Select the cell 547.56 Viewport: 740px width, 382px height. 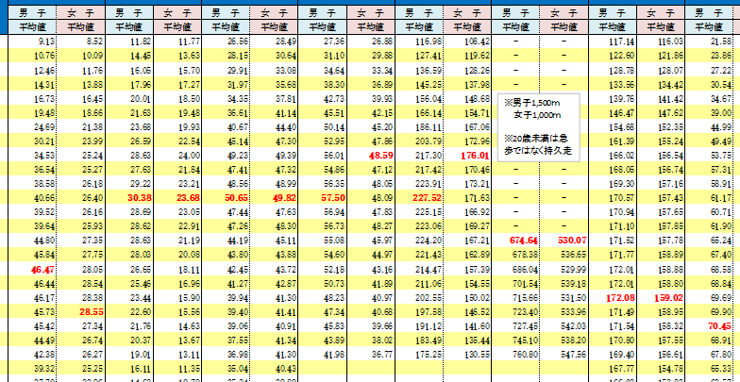coord(574,354)
